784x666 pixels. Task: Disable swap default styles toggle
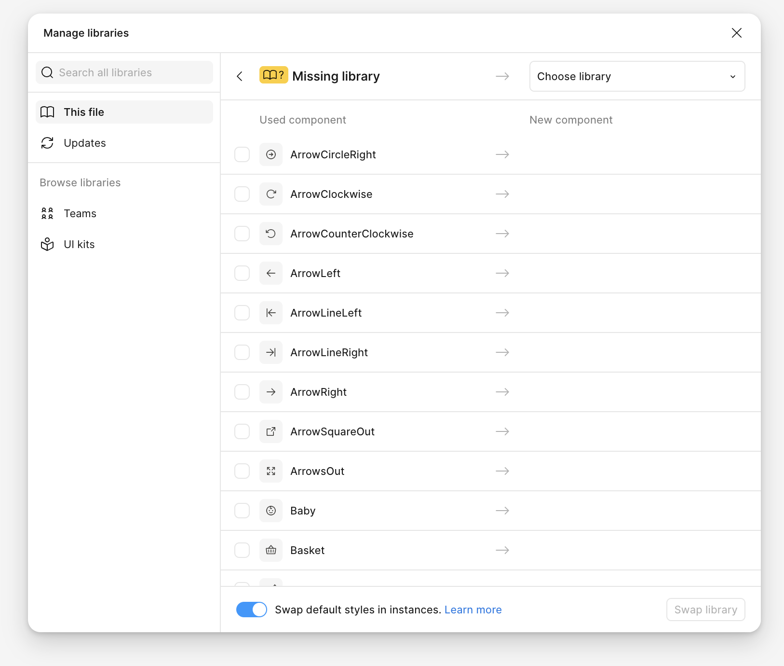pyautogui.click(x=252, y=610)
